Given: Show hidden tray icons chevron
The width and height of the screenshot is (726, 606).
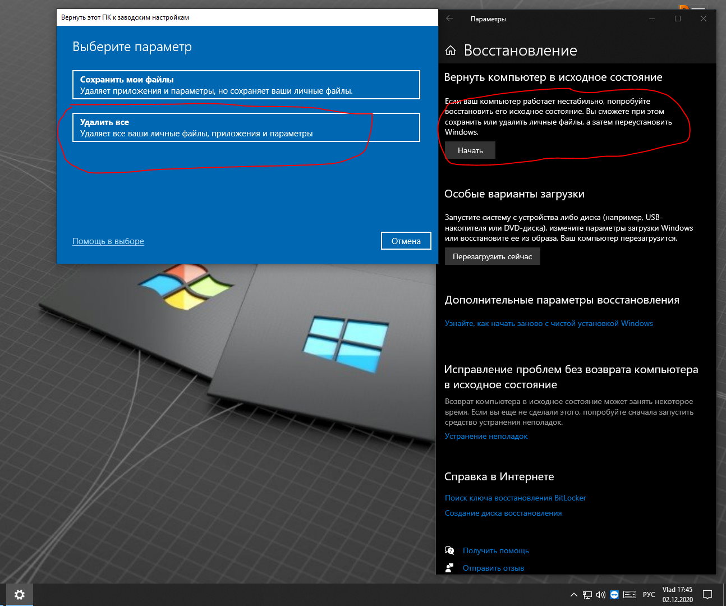Looking at the screenshot, I should (x=573, y=595).
